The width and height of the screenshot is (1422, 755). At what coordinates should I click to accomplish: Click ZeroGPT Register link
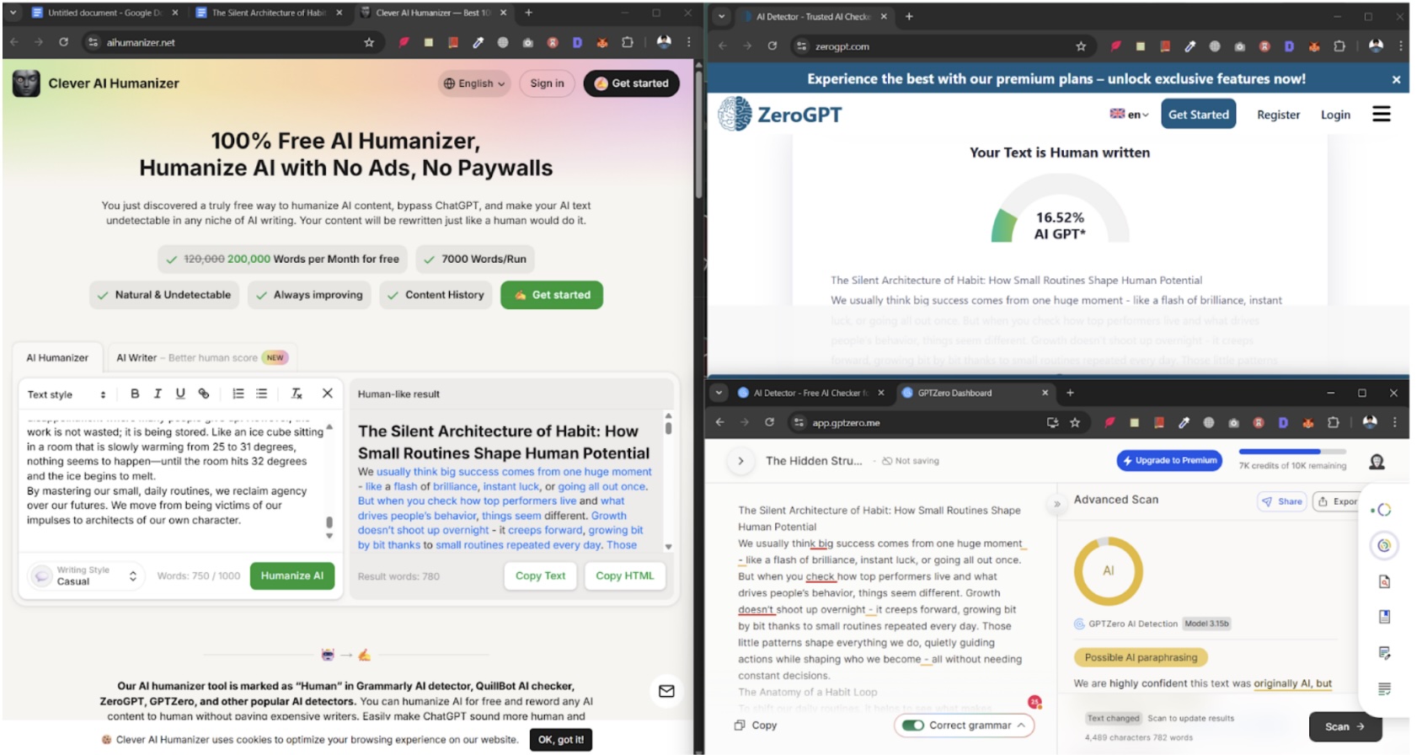pyautogui.click(x=1278, y=115)
